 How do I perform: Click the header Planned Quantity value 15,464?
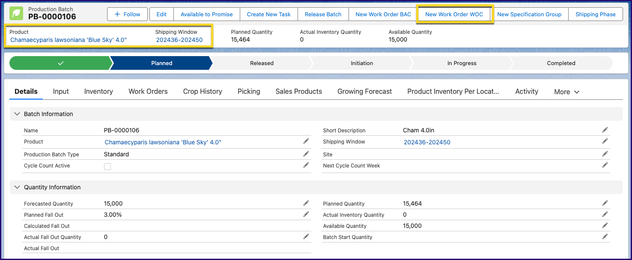[x=240, y=39]
